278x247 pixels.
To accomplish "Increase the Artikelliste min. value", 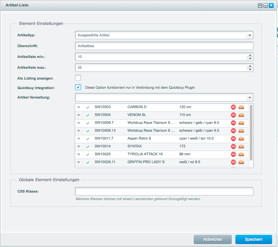I will (250, 55).
